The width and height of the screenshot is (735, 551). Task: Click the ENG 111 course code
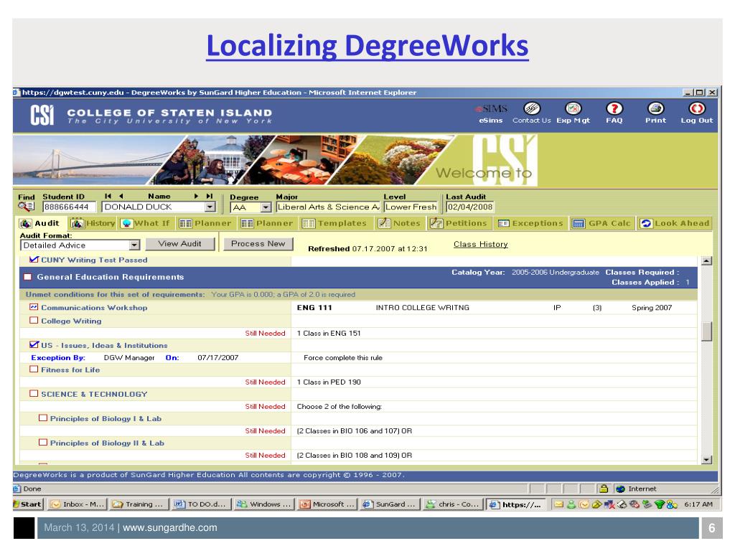(x=314, y=307)
